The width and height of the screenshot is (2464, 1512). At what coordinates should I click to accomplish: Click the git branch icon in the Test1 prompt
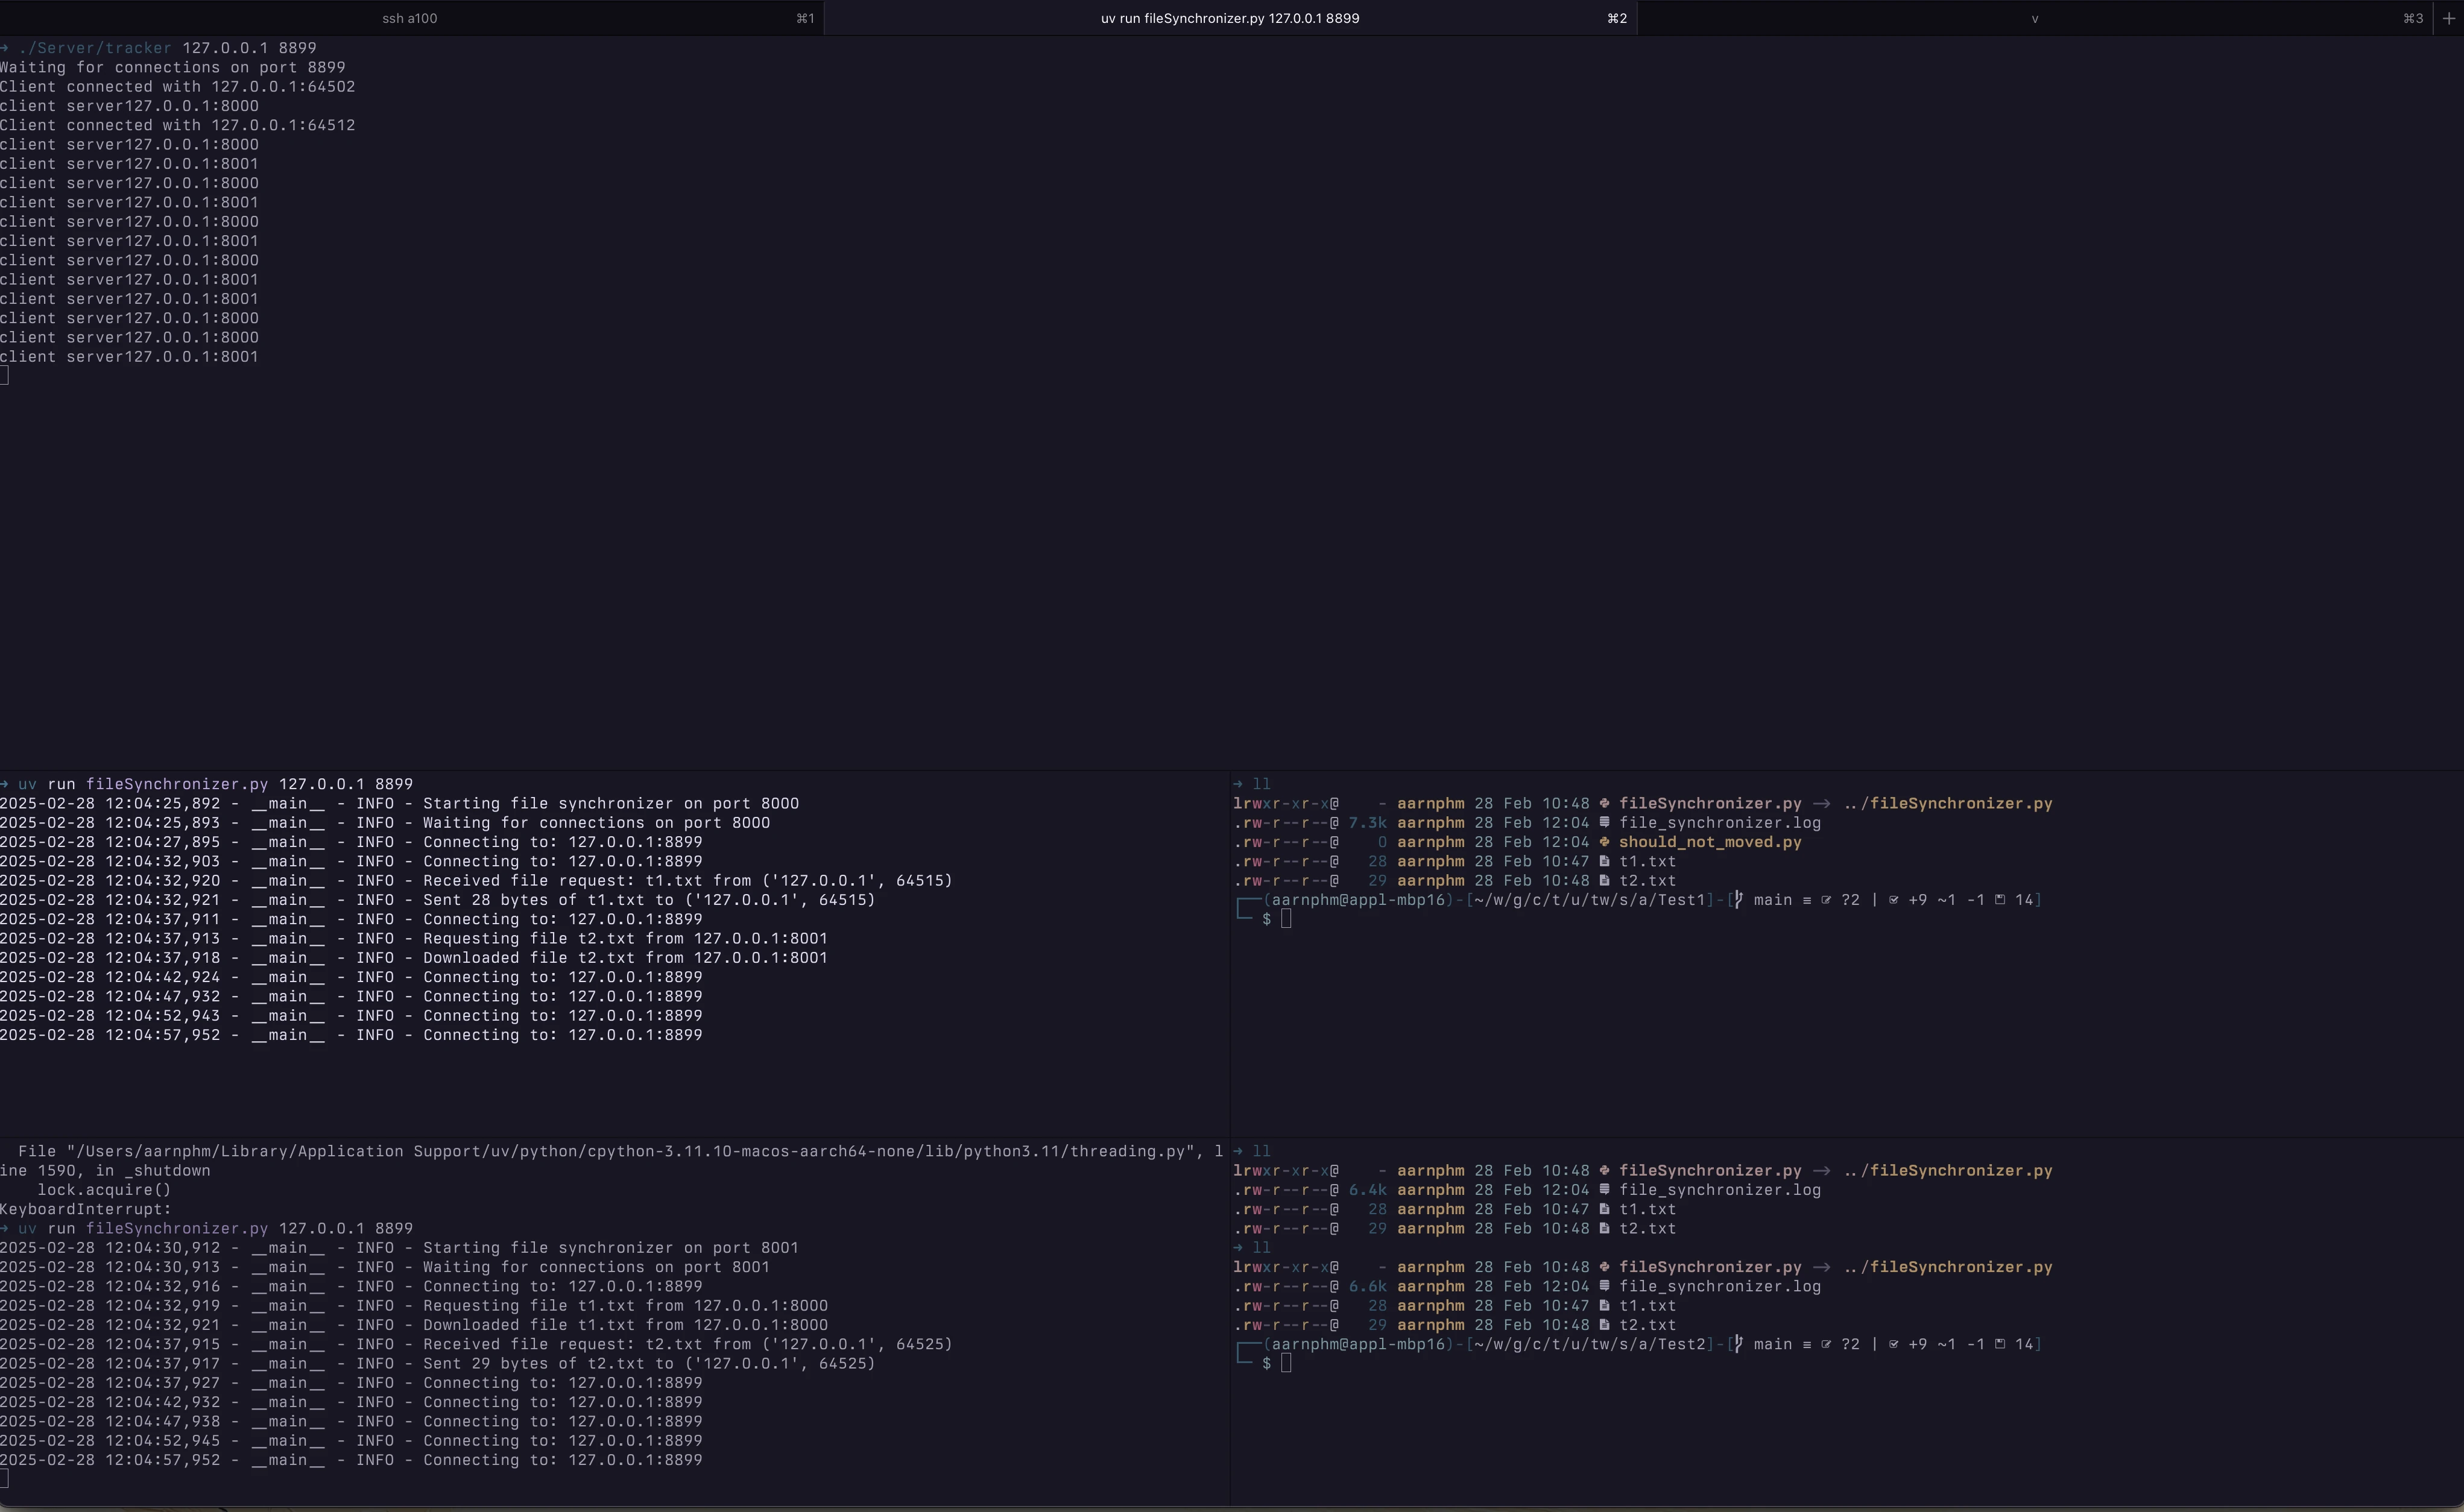click(1738, 900)
